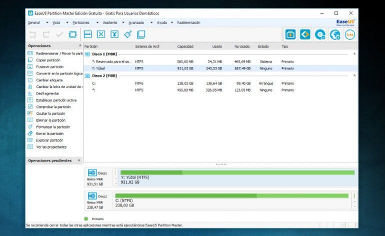The image size is (385, 236).
Task: Click the Y: Yúbal usage bar in disk map
Action: [x=237, y=172]
